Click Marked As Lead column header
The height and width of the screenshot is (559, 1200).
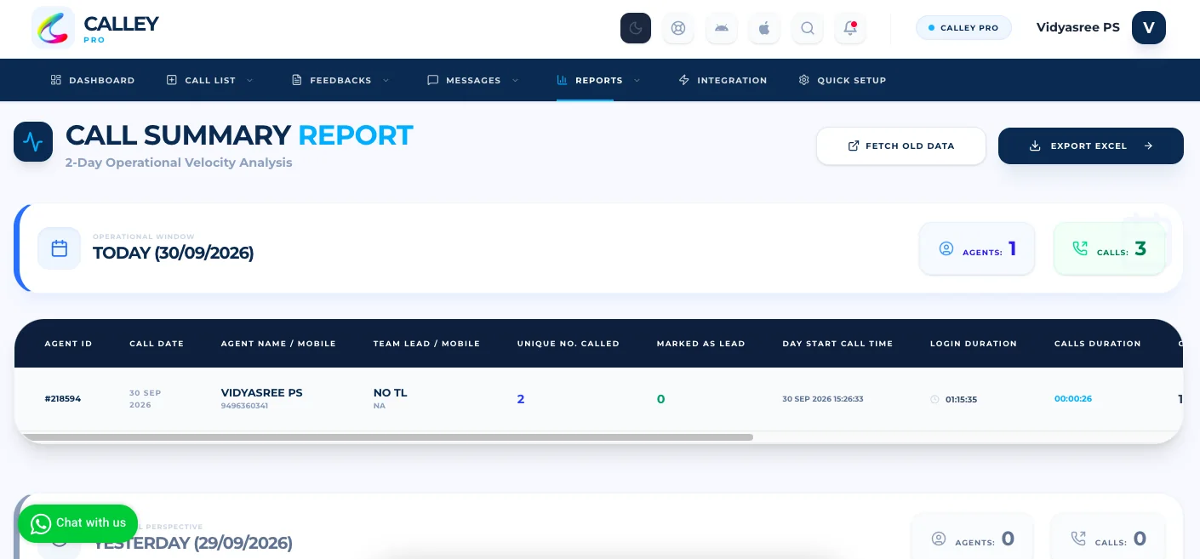(x=700, y=344)
